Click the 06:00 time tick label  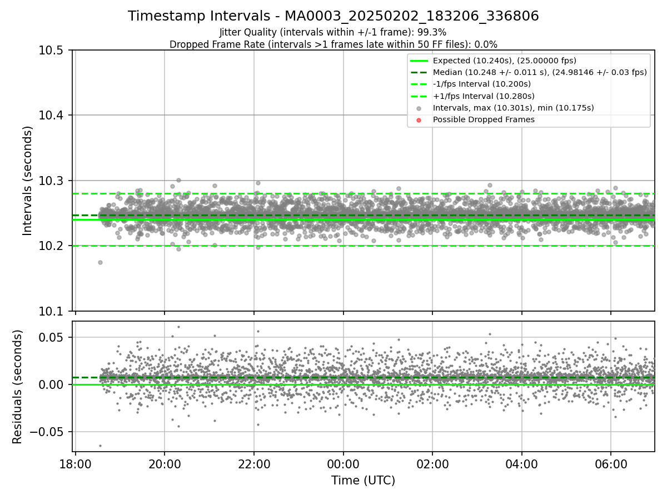611,463
